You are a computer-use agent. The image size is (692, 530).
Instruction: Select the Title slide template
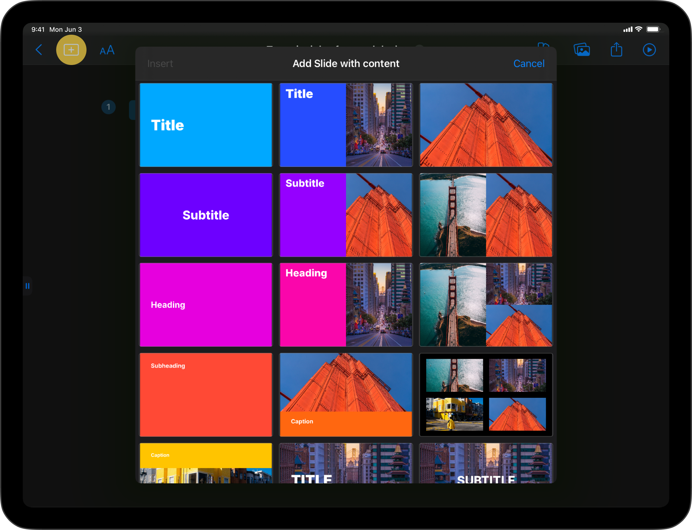[206, 125]
